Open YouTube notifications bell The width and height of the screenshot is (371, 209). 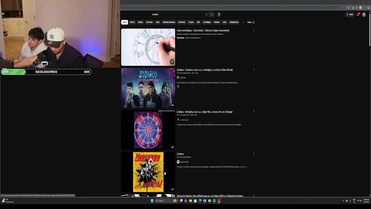358,14
